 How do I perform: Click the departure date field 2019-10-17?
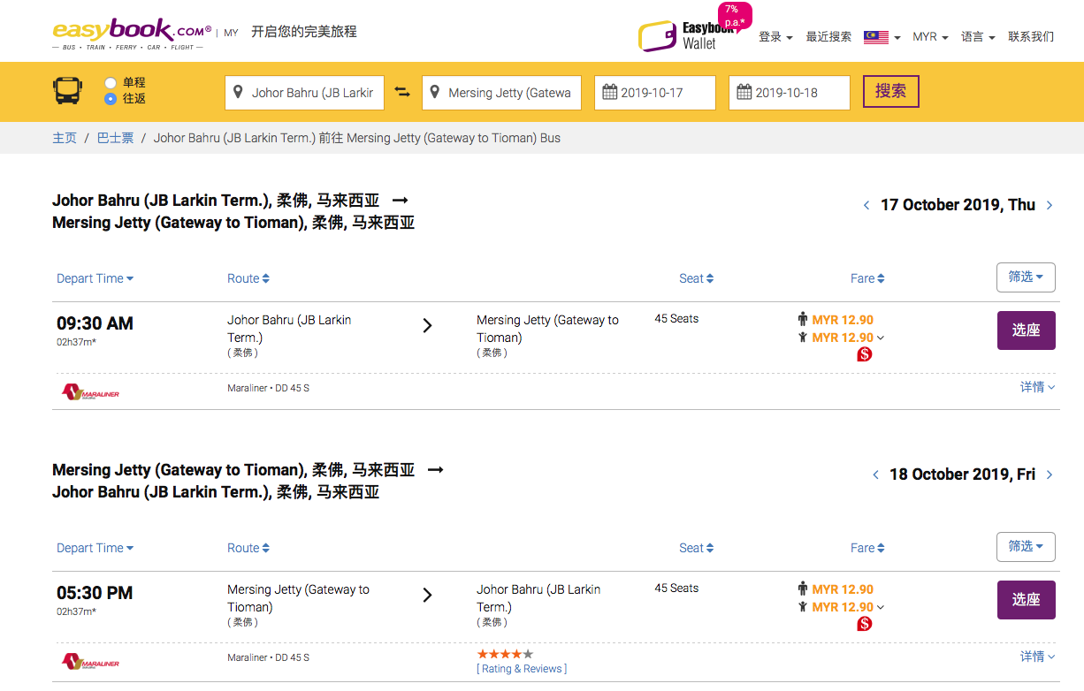click(654, 92)
